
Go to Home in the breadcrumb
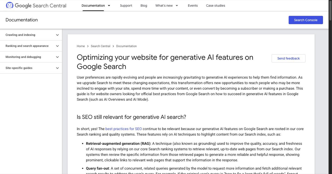tap(81, 46)
